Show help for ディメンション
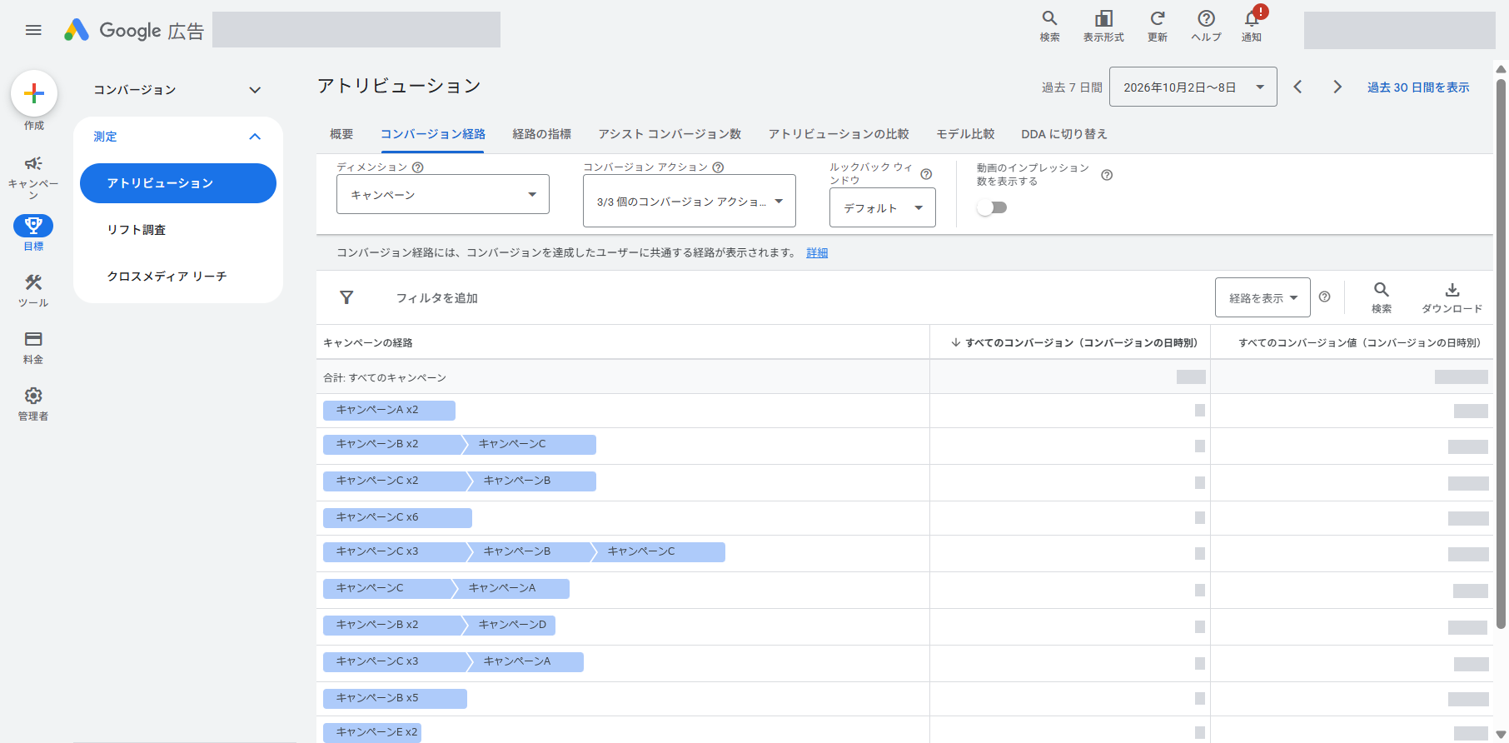Viewport: 1509px width, 743px height. pyautogui.click(x=418, y=167)
